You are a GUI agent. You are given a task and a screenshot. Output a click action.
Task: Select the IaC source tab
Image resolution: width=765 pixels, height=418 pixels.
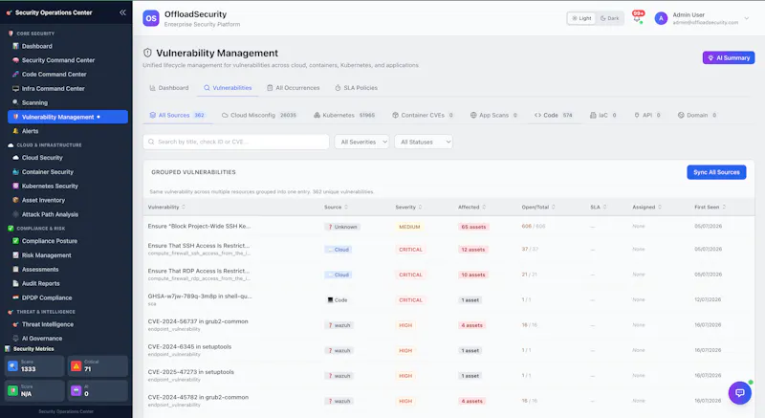603,115
